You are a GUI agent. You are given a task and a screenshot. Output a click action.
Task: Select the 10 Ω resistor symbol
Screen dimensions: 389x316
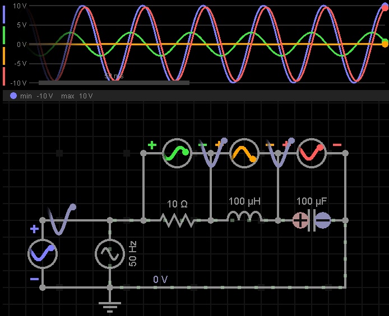point(177,221)
